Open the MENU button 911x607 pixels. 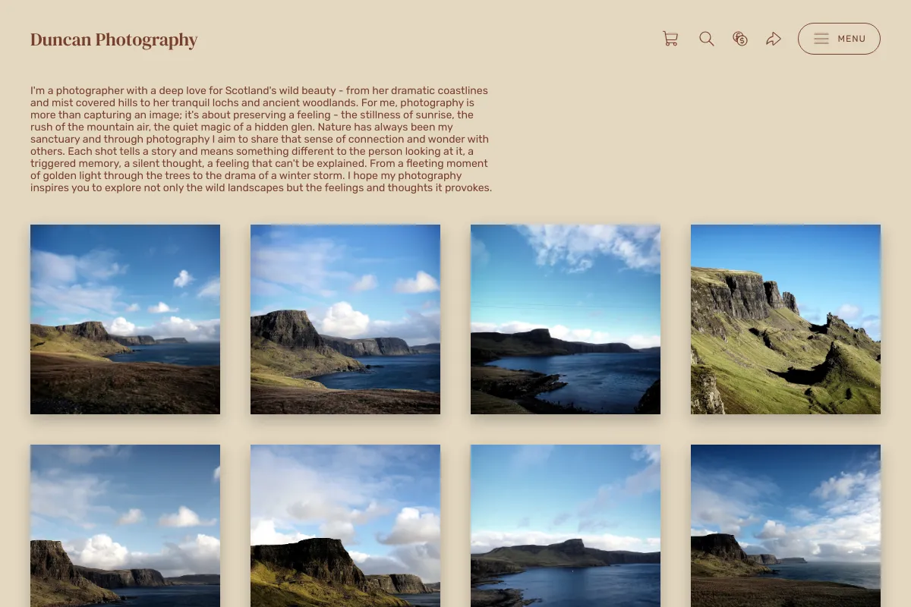pos(839,39)
